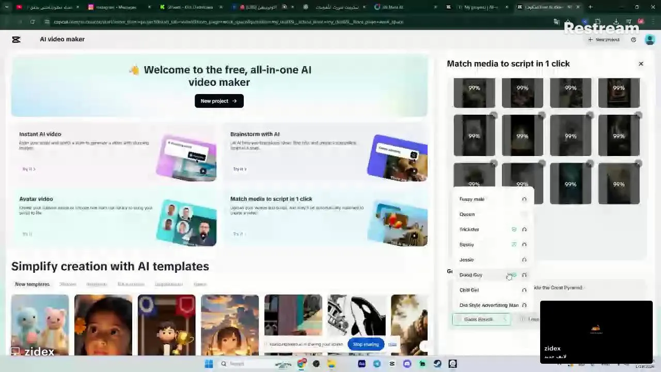This screenshot has height=372, width=661.
Task: Select the Bestie voice option
Action: coord(493,244)
